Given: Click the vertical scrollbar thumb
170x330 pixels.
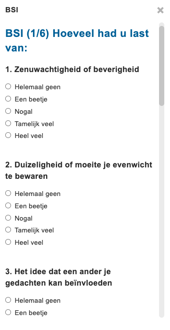Looking at the screenshot, I should click(x=162, y=65).
